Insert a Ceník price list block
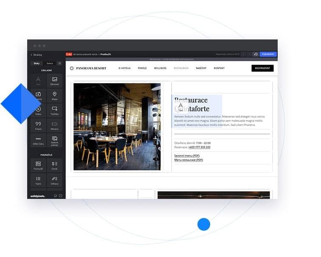The height and width of the screenshot is (257, 321). pos(54,165)
